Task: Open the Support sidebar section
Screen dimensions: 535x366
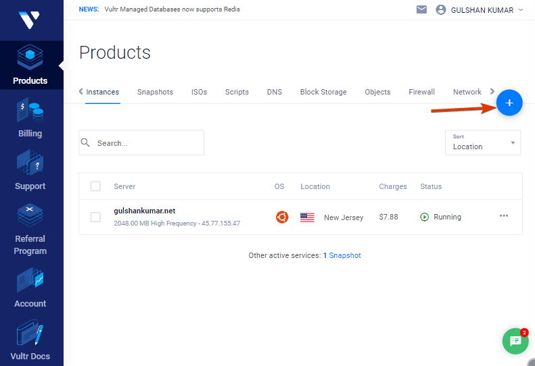Action: coord(30,170)
